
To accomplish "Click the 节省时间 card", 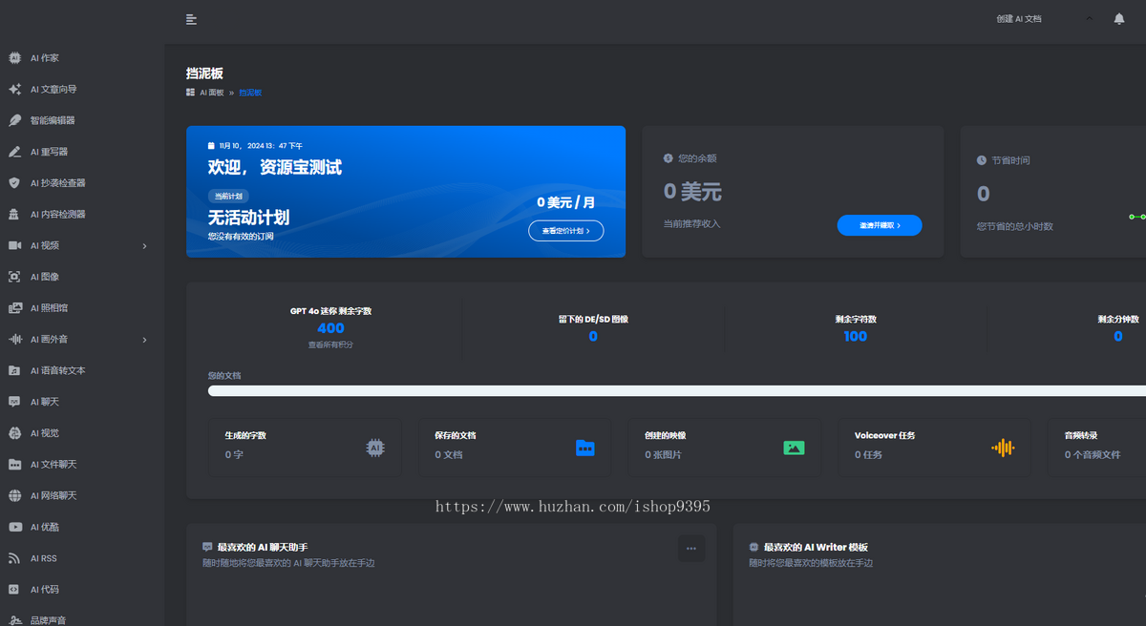I will (x=1053, y=192).
